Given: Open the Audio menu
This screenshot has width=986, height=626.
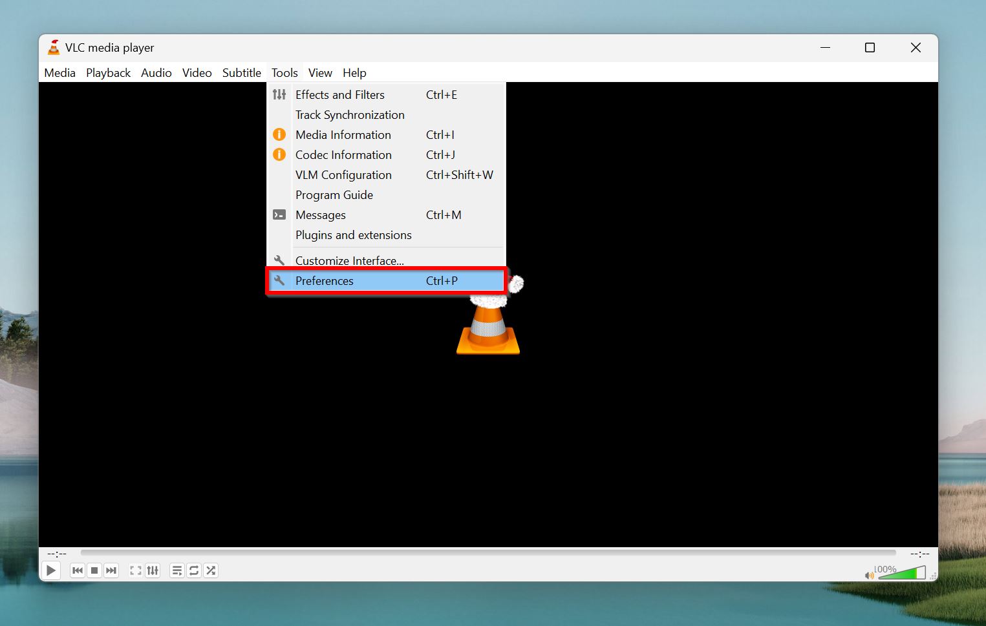Looking at the screenshot, I should (156, 73).
